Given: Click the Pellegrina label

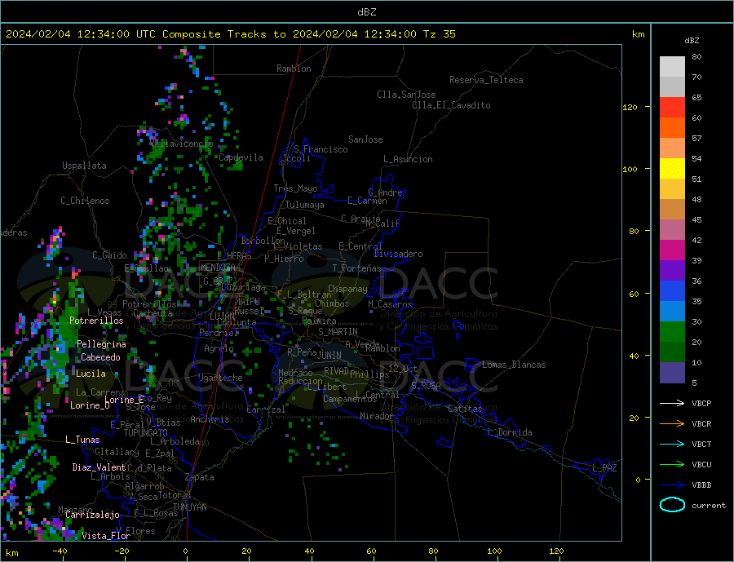Looking at the screenshot, I should coord(102,344).
